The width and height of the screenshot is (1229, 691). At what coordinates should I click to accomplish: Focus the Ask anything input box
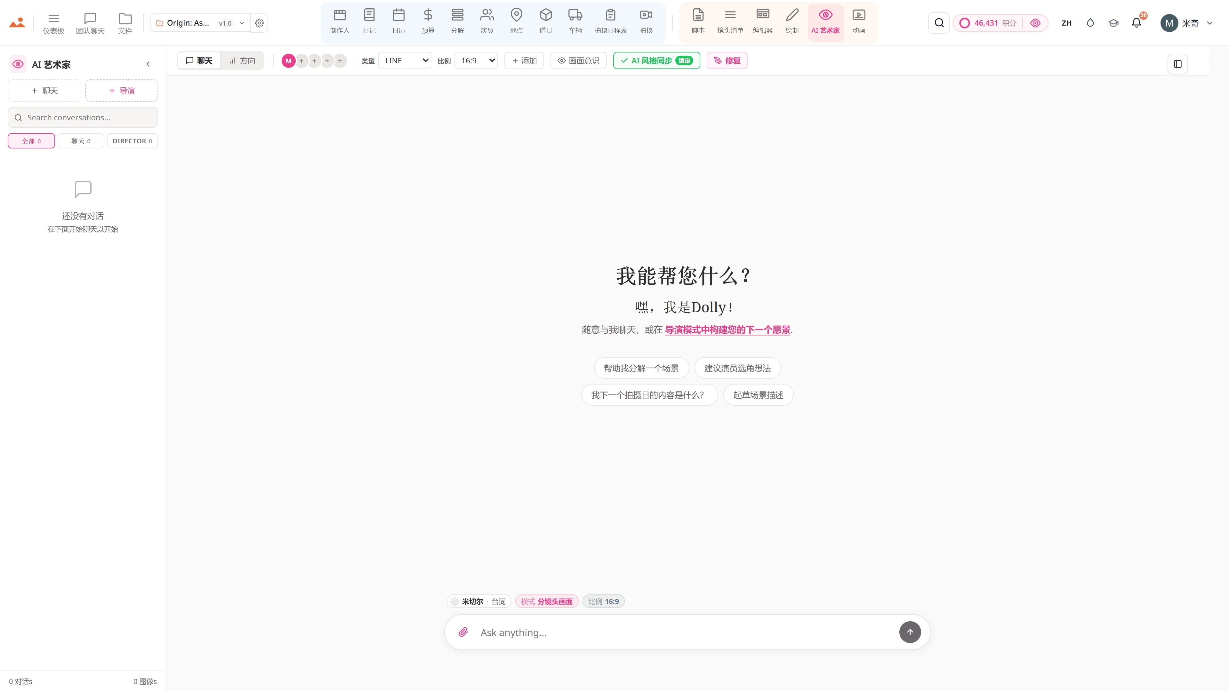click(x=687, y=632)
